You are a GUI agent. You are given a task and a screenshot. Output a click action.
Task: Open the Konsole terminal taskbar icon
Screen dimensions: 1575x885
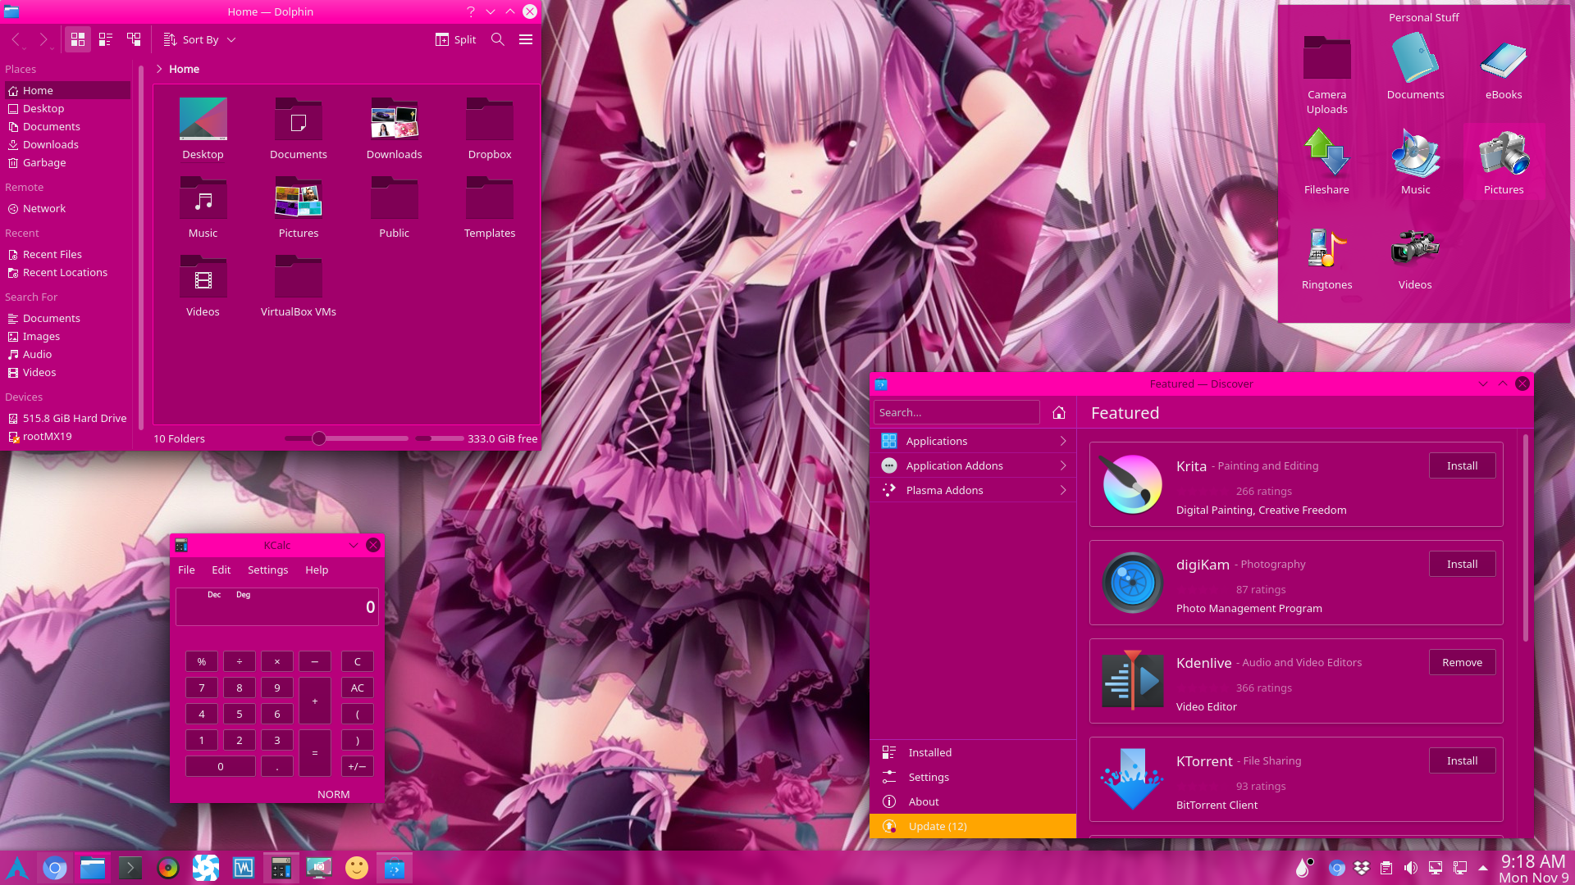tap(130, 868)
